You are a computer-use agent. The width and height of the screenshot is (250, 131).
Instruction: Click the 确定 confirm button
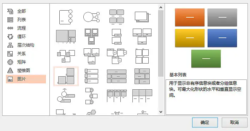[x=205, y=123]
